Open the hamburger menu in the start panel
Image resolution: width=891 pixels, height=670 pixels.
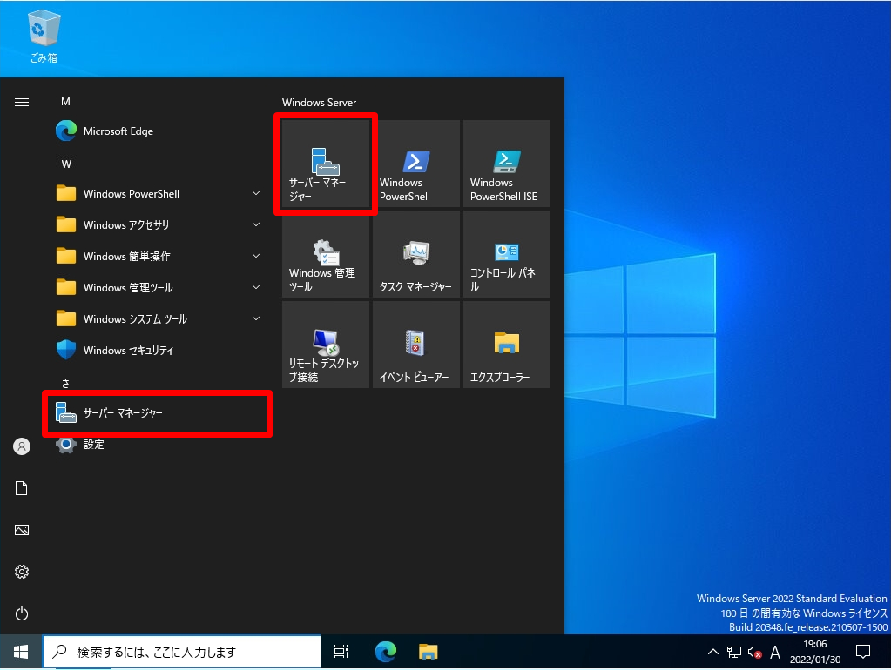(21, 101)
